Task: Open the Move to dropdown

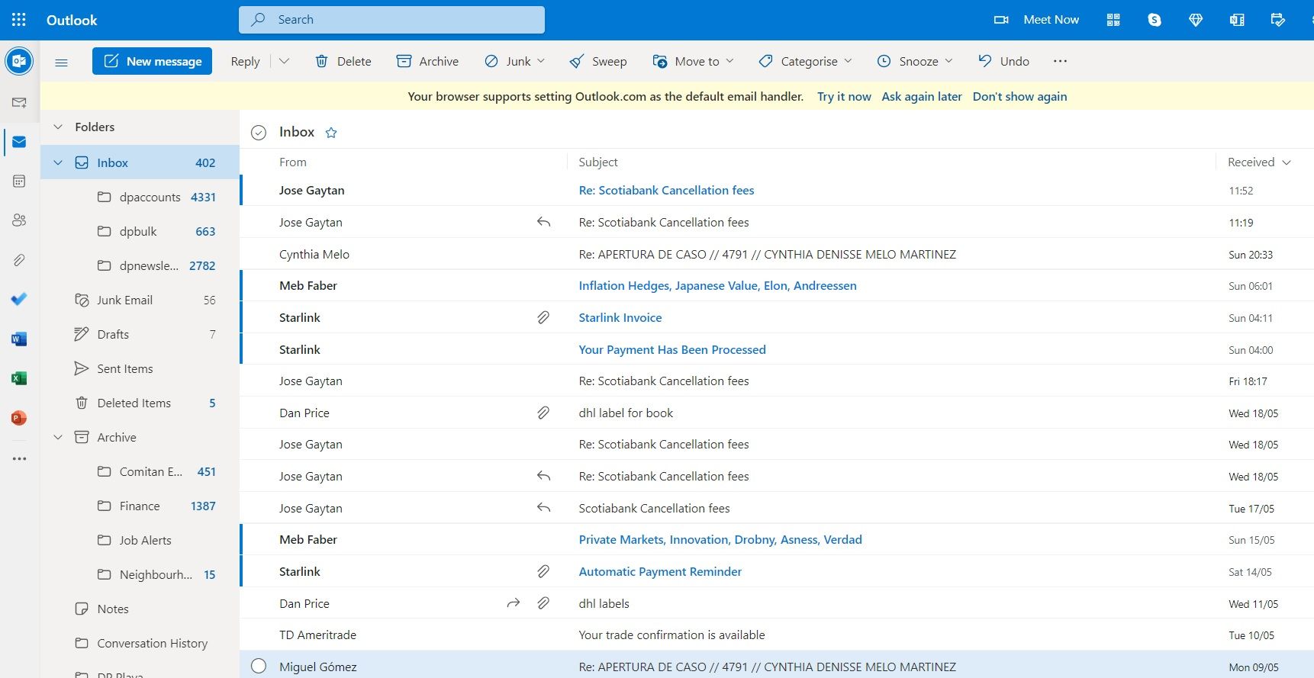Action: point(693,61)
